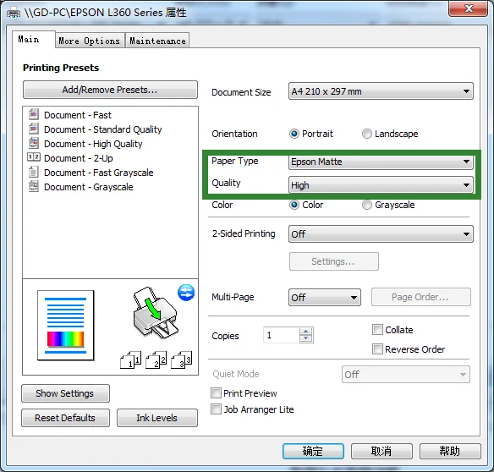494x472 pixels.
Task: Open the Maintenance tab
Action: [157, 41]
